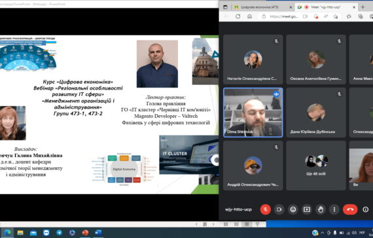Open a new browser tab
The width and height of the screenshot is (373, 238).
363,7
